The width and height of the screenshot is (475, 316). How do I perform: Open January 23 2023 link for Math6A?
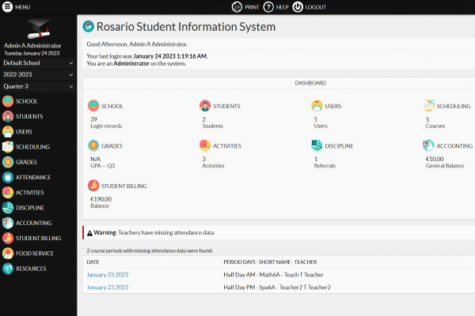click(107, 274)
